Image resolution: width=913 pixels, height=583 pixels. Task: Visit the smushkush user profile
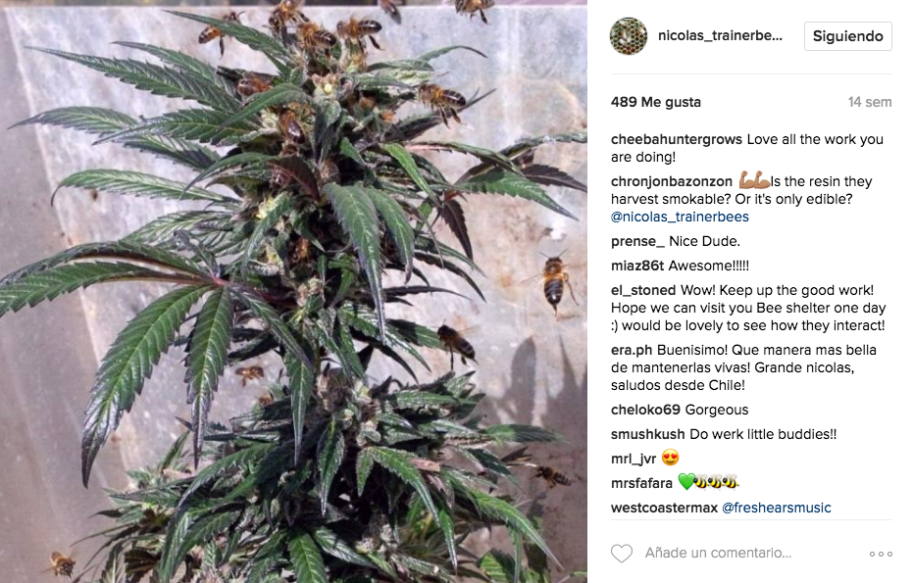[647, 435]
